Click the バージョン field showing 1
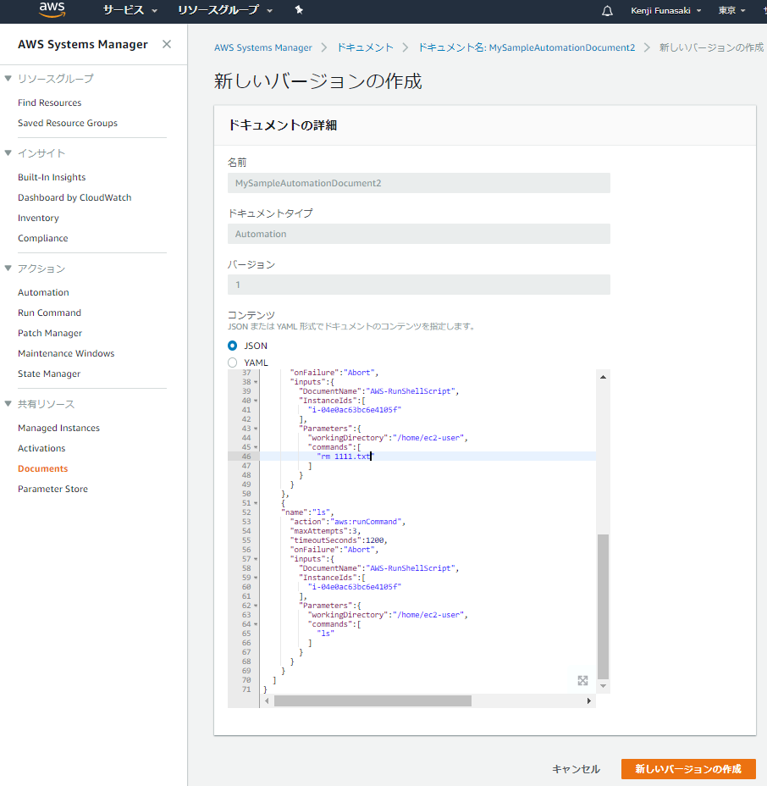The height and width of the screenshot is (786, 767). point(419,285)
